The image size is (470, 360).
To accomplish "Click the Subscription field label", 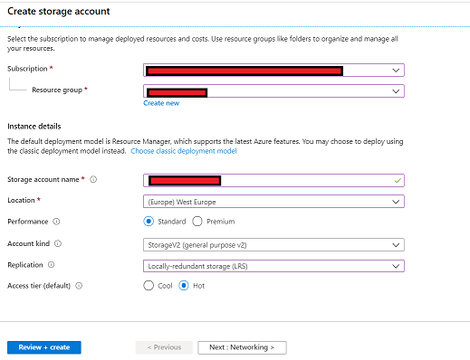I will pyautogui.click(x=27, y=69).
